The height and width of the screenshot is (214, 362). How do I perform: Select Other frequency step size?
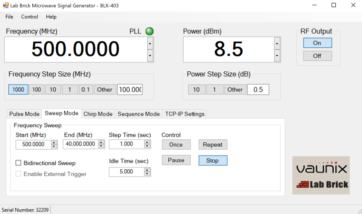105,89
